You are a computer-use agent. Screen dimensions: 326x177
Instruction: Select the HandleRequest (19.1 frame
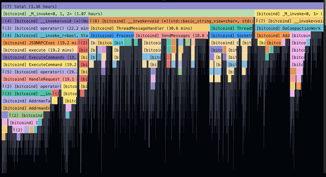40,79
